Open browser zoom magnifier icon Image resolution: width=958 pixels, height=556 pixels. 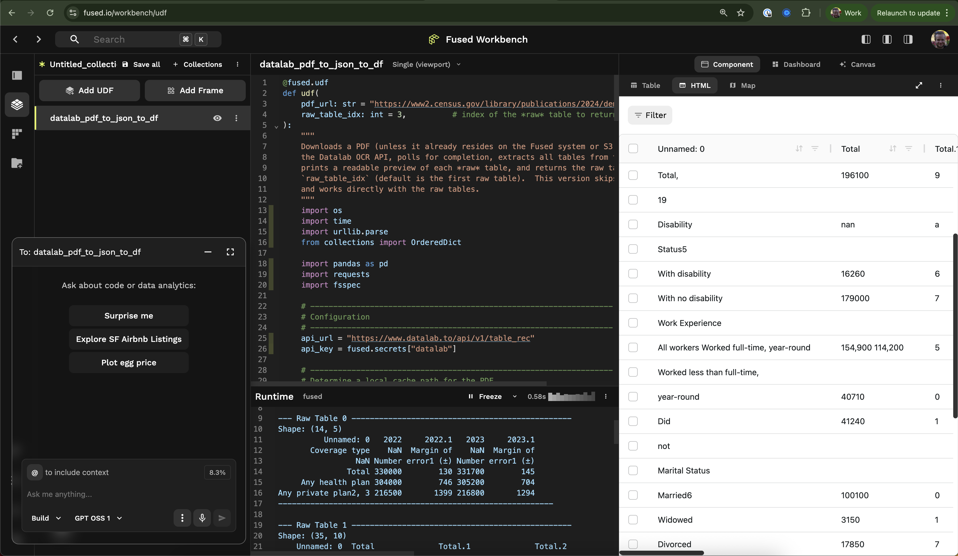coord(723,13)
